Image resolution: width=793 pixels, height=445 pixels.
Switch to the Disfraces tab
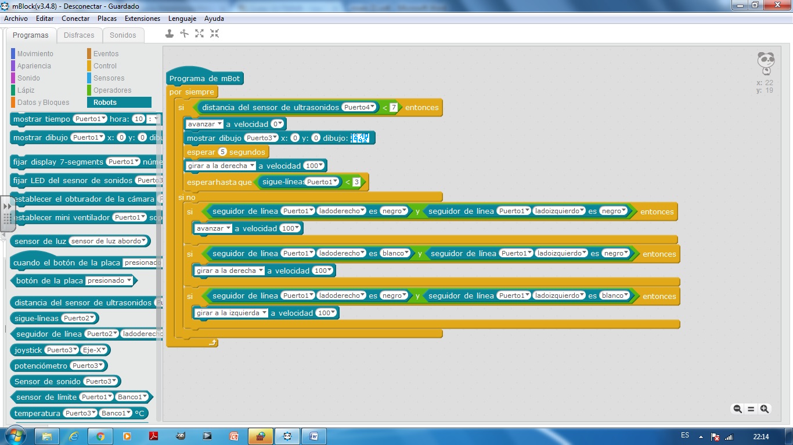coord(79,35)
